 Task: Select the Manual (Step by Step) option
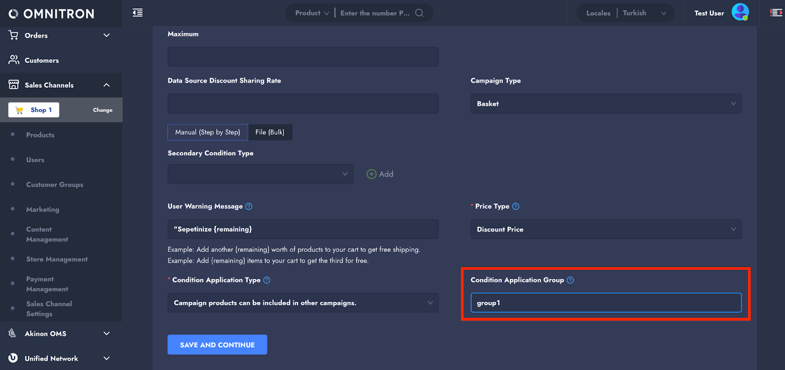(208, 132)
